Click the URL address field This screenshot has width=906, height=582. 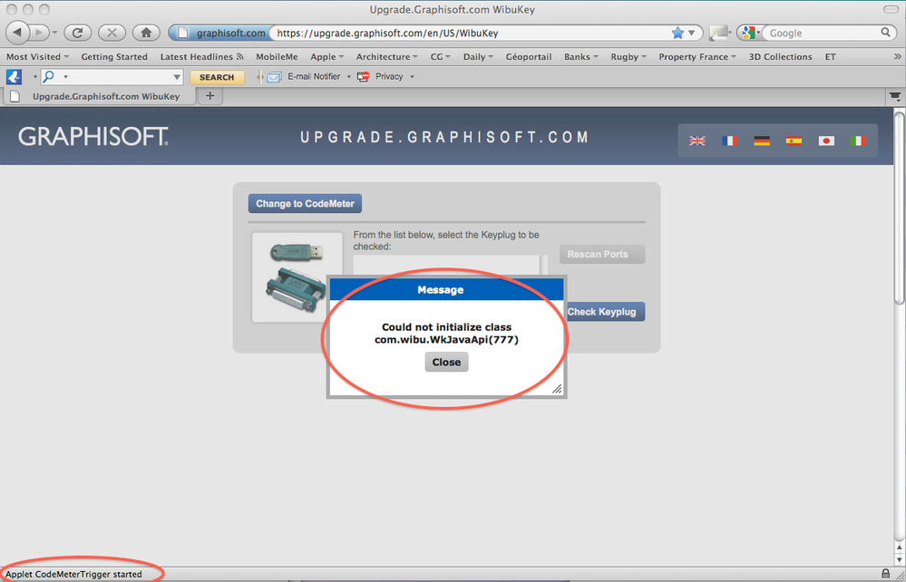tap(468, 33)
